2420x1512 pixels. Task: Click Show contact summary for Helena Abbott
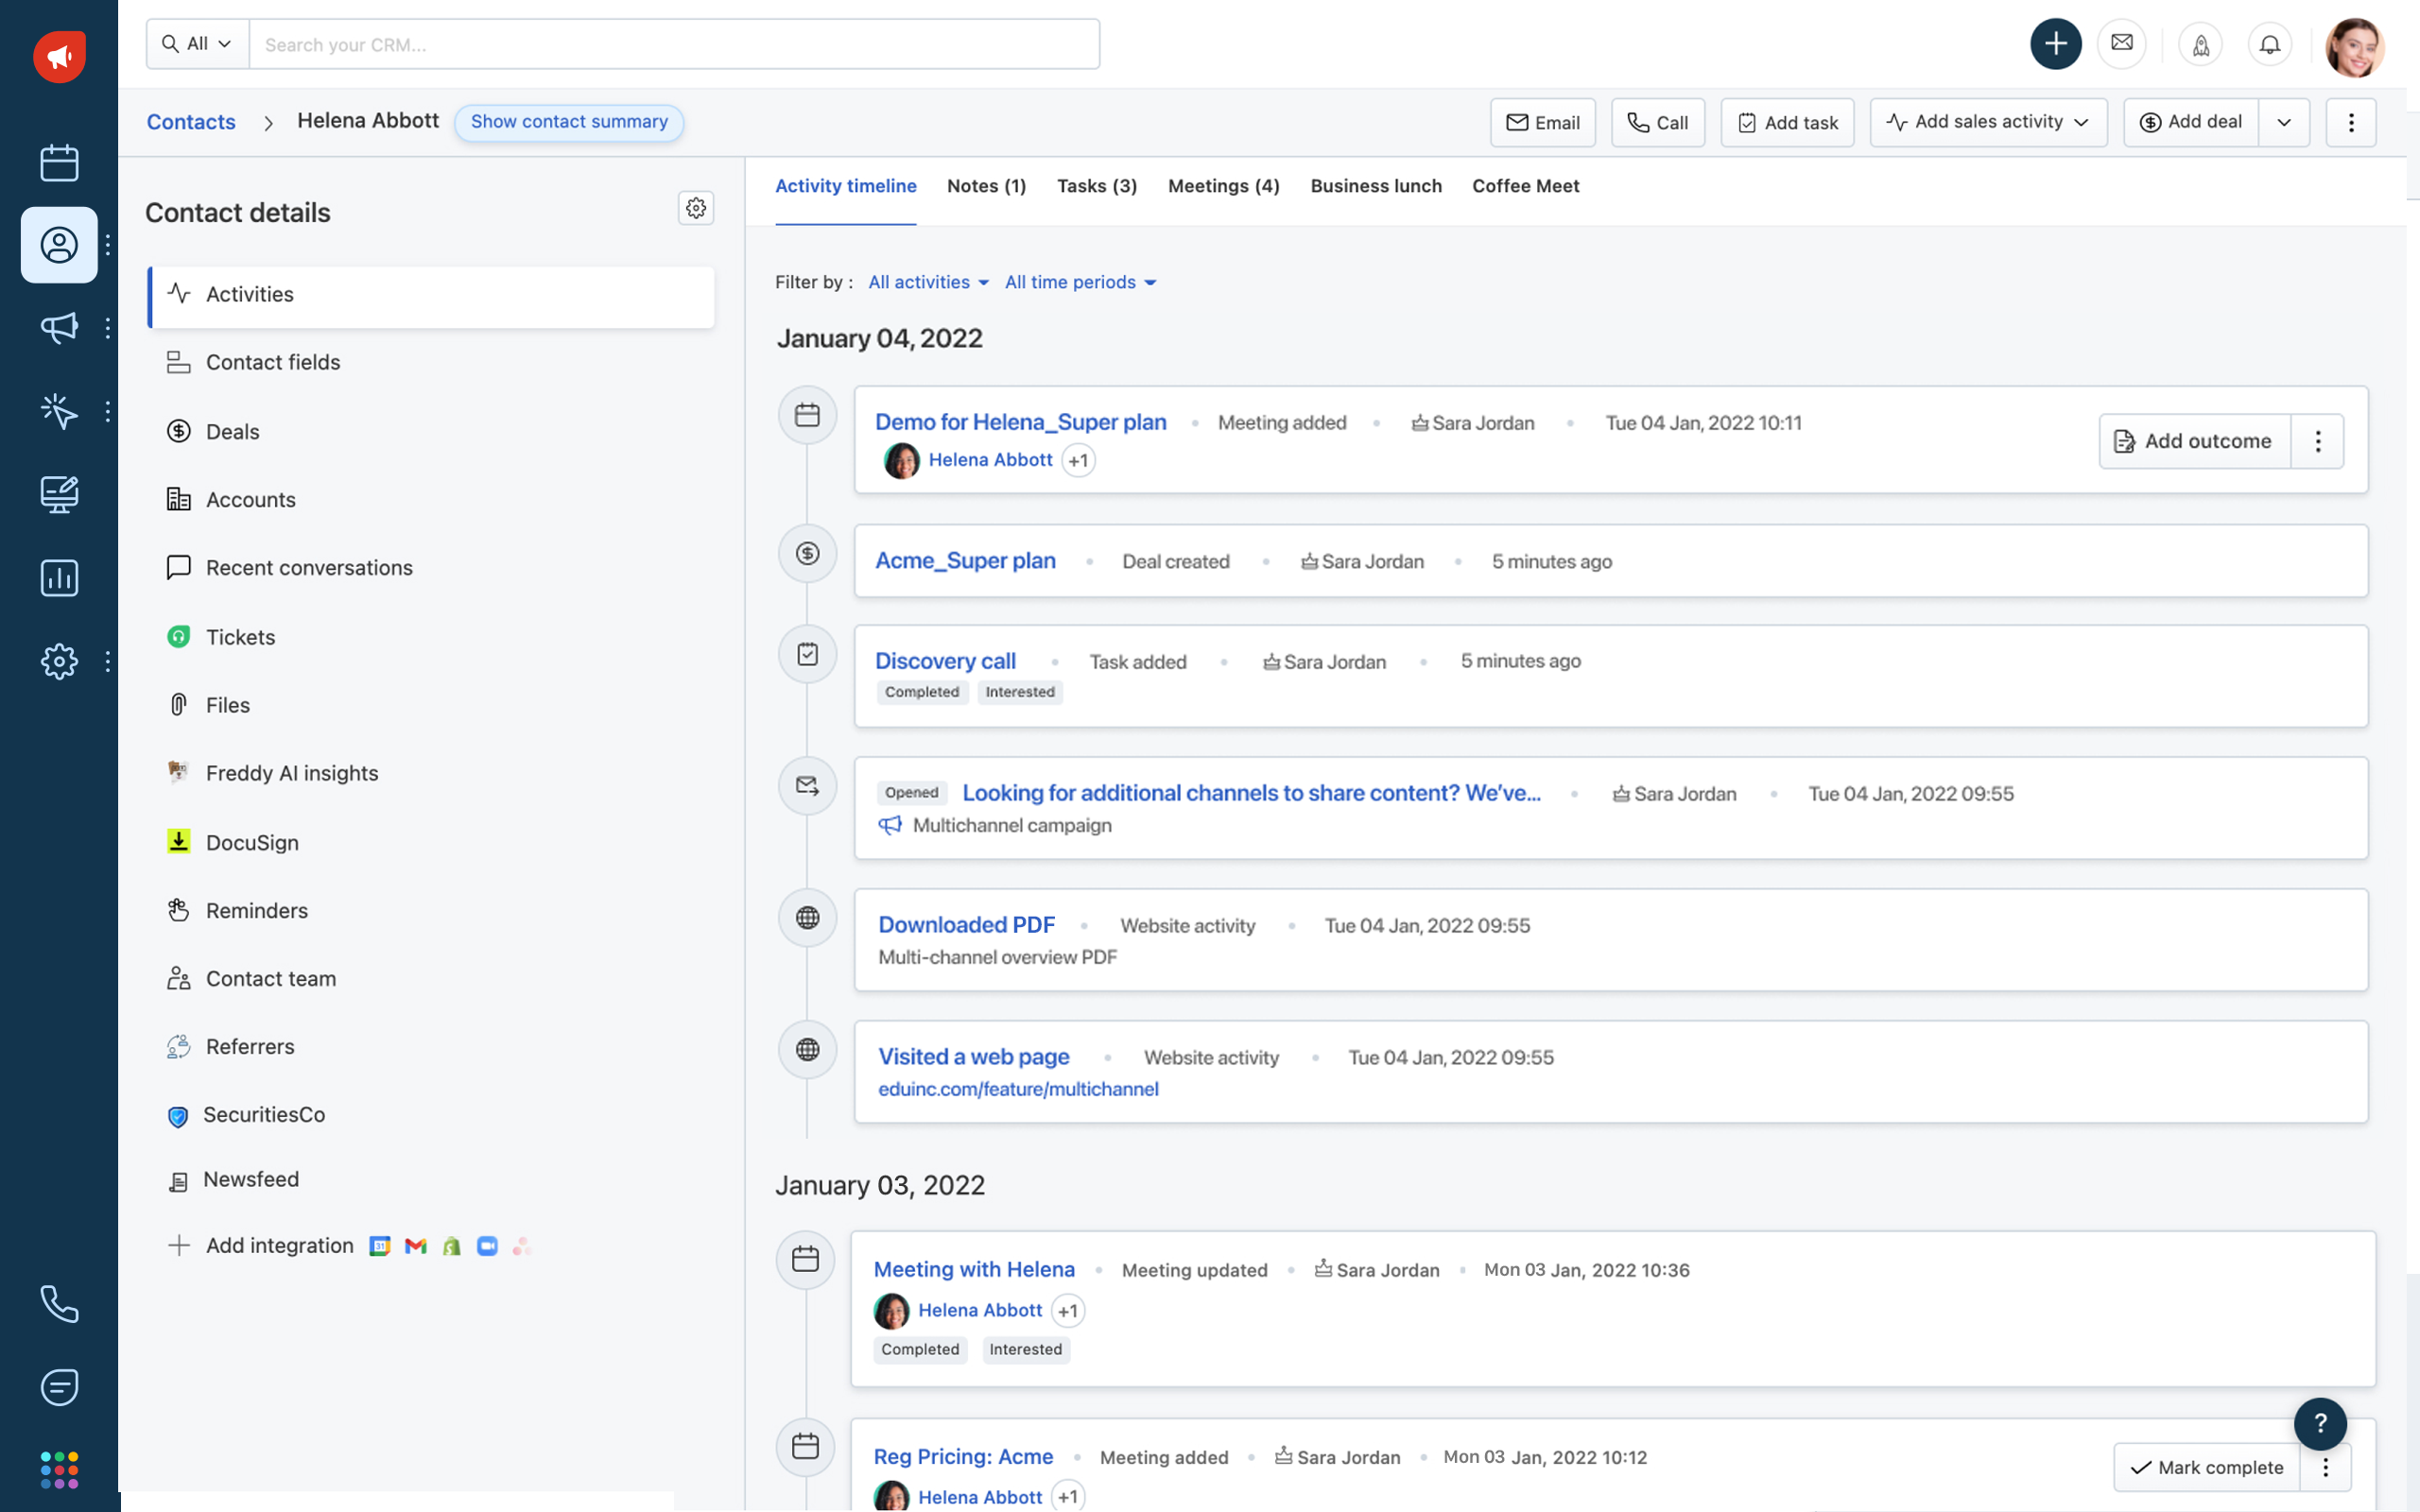(569, 122)
